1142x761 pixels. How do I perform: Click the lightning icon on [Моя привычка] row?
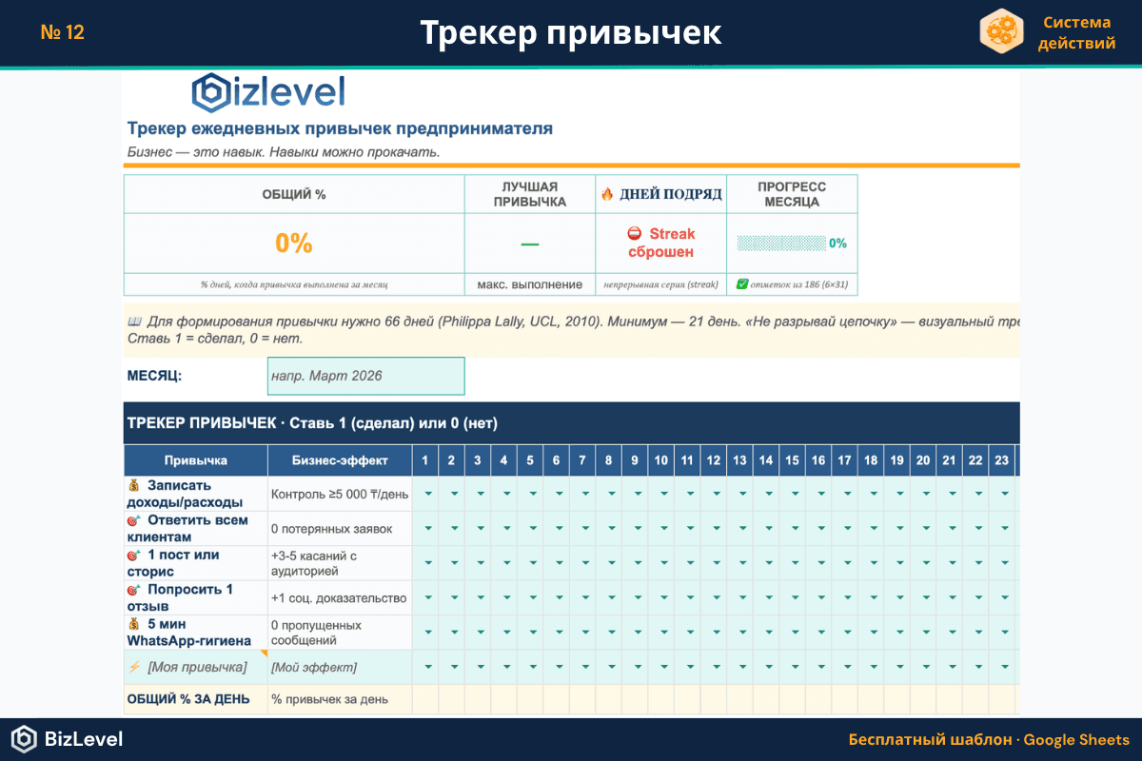tap(133, 667)
